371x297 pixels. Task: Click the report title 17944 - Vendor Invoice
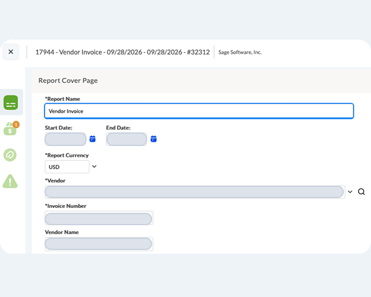(122, 52)
